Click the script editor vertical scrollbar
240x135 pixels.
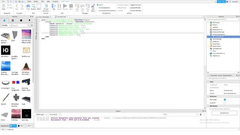205,63
